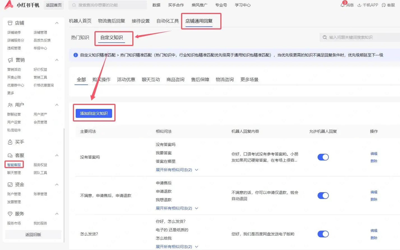
Task: Switch to 机器人首页 tab
Action: coord(80,21)
